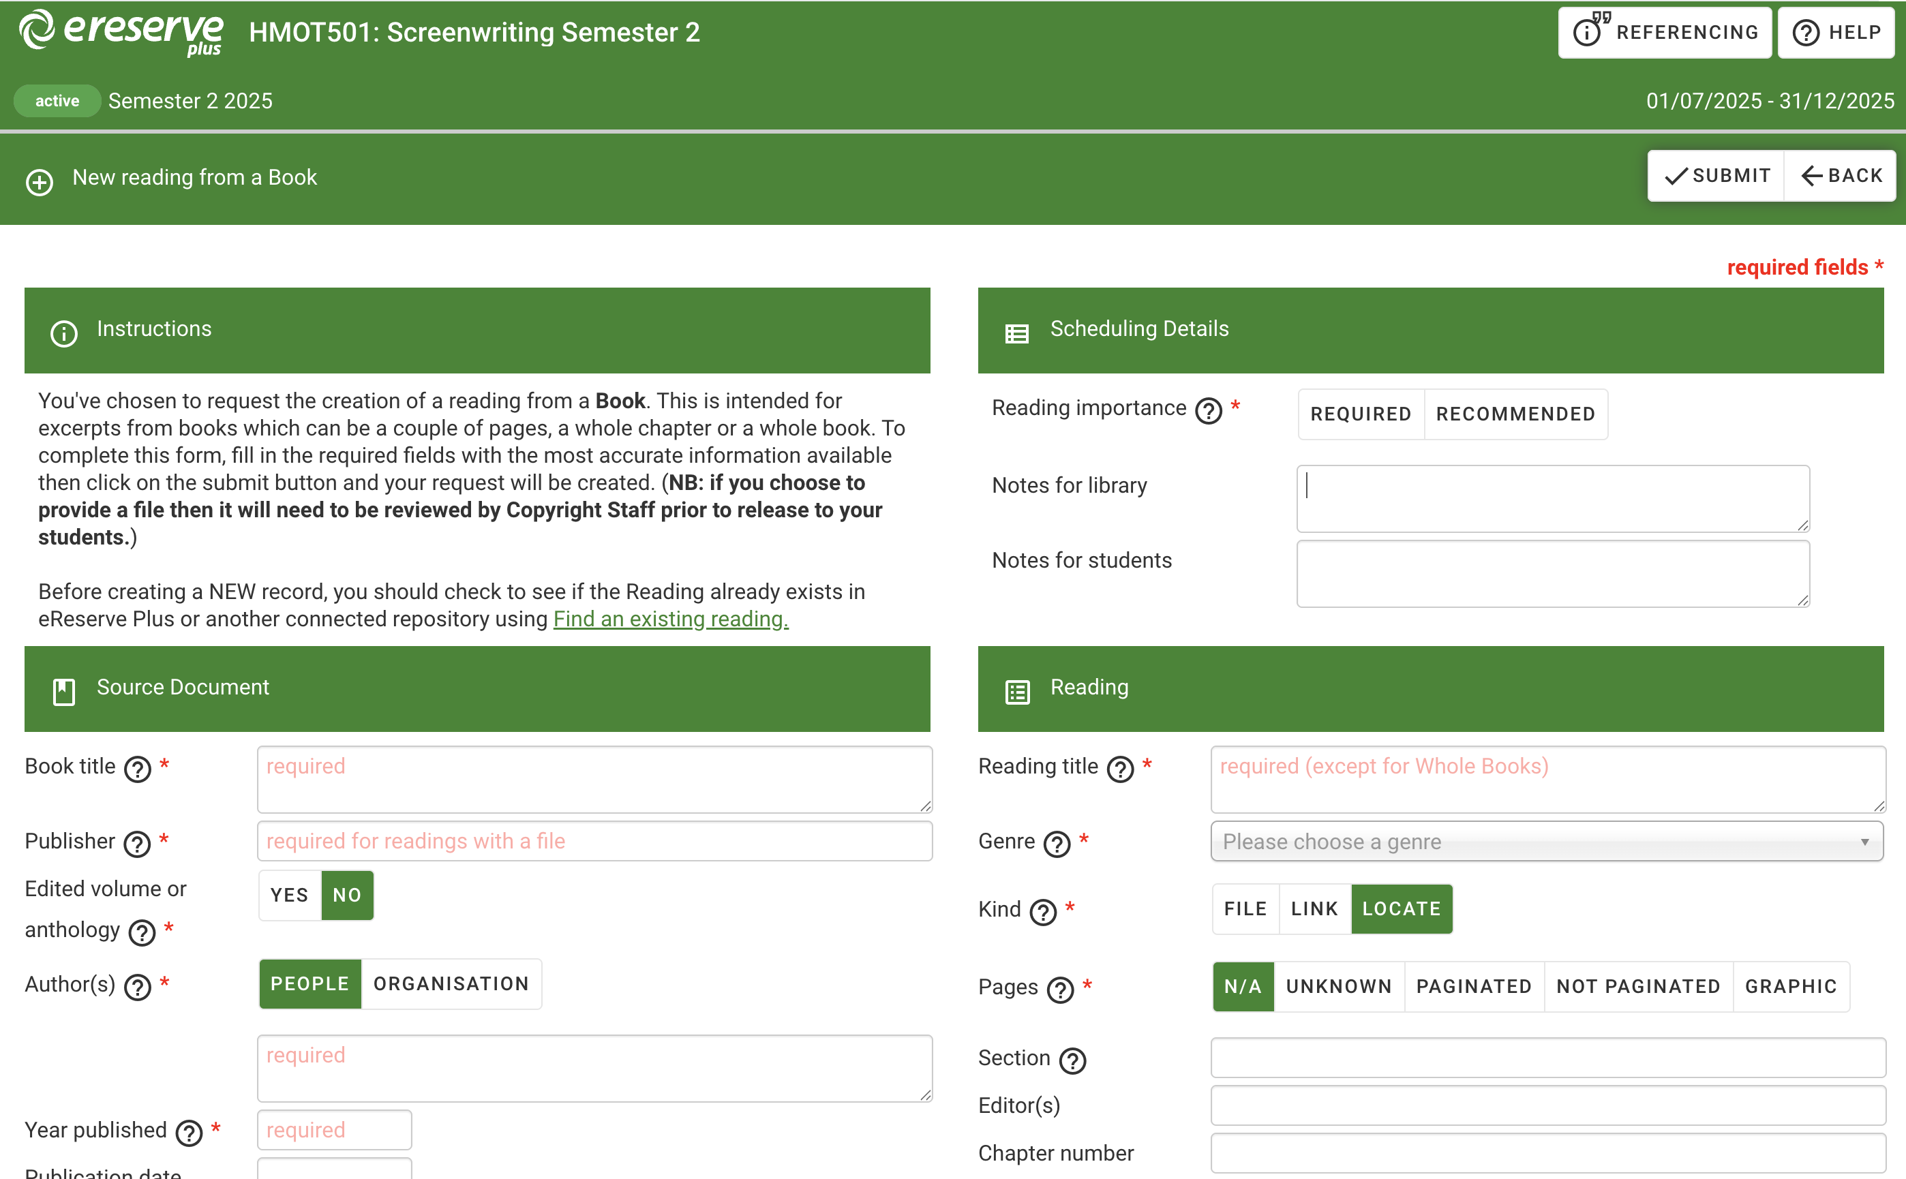
Task: Open the Referencing information panel
Action: pyautogui.click(x=1664, y=32)
